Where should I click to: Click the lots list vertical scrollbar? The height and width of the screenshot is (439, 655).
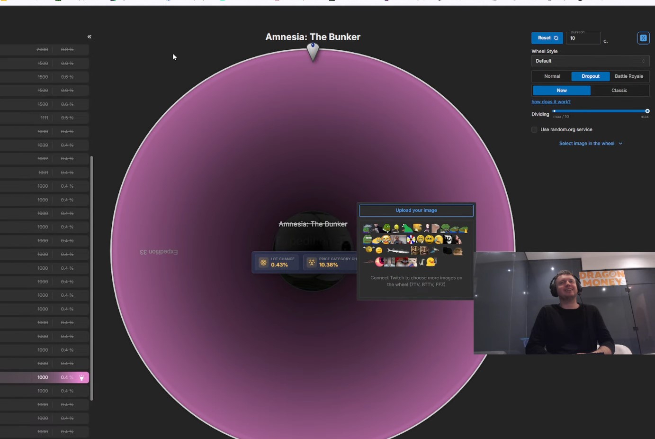tap(91, 278)
